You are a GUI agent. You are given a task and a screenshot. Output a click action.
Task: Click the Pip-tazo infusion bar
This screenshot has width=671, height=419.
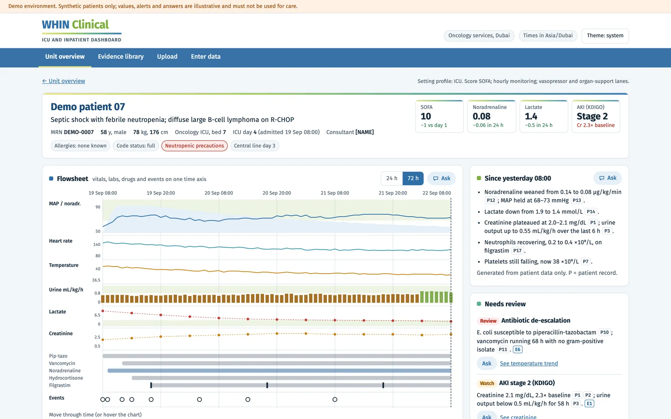[277, 356]
